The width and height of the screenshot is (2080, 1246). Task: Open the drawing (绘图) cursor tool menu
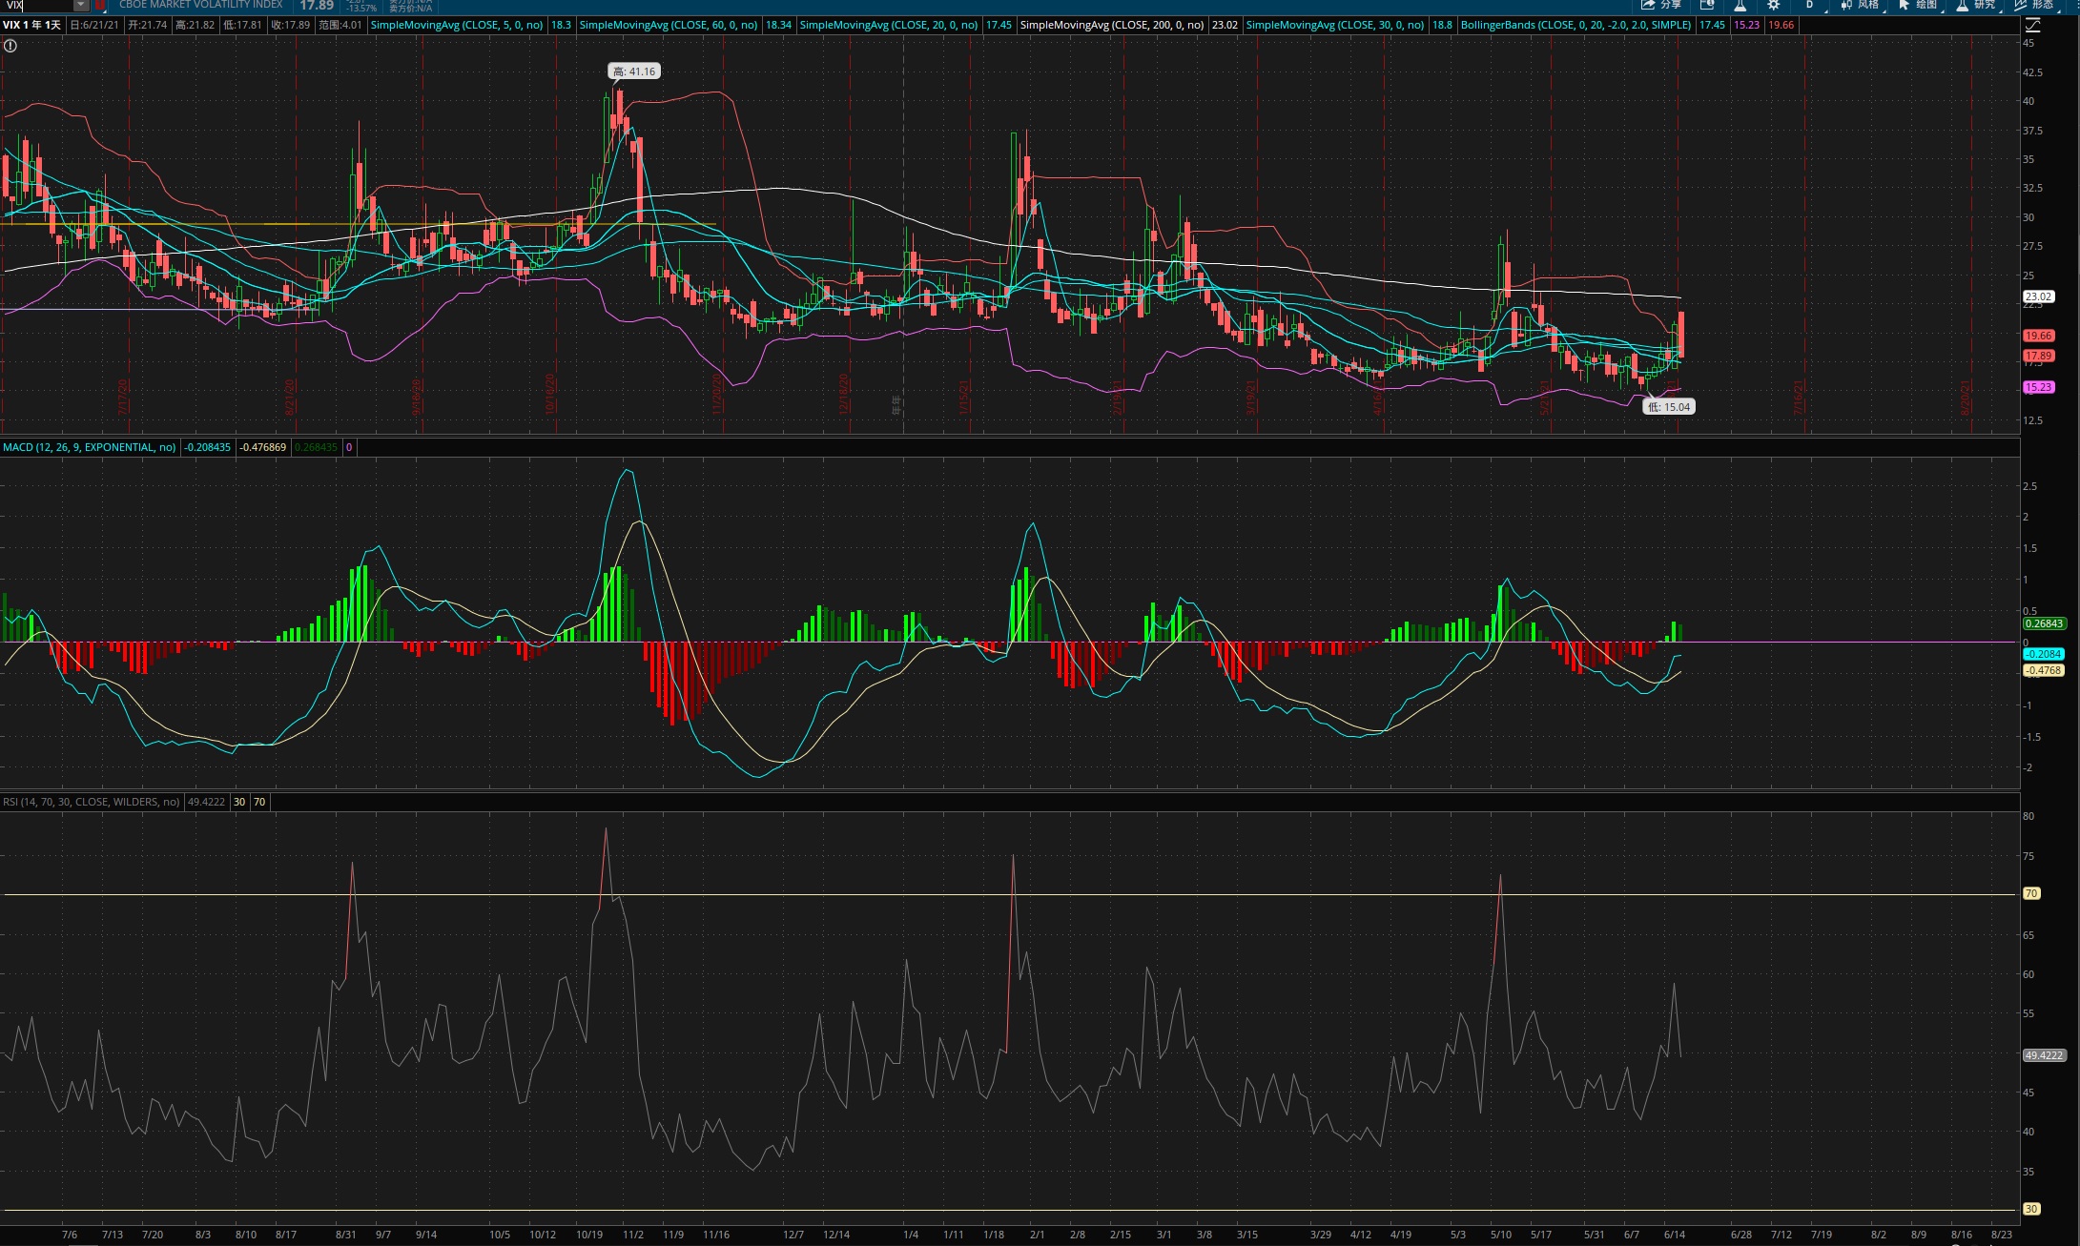click(1917, 5)
